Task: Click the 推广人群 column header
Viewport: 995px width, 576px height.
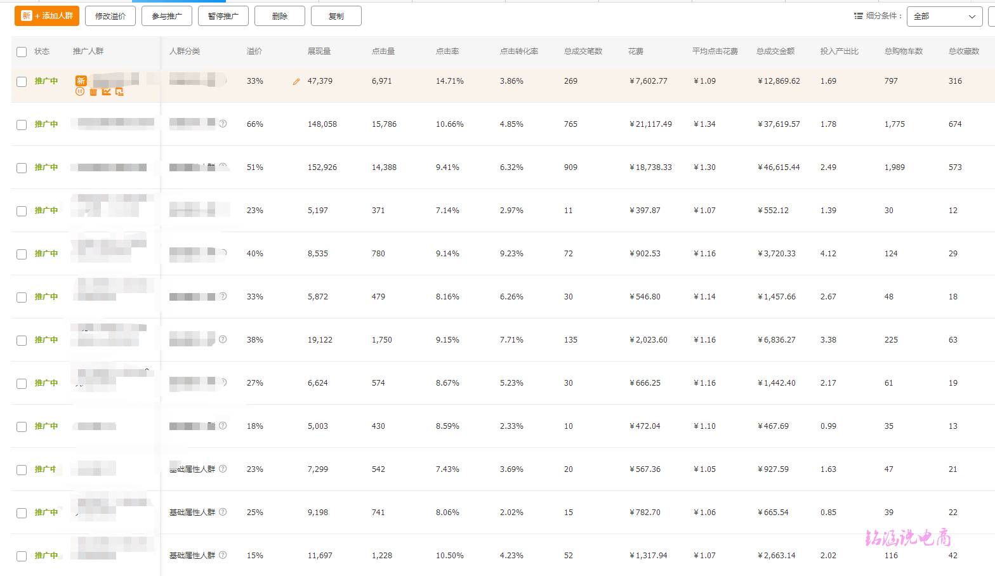Action: (88, 51)
